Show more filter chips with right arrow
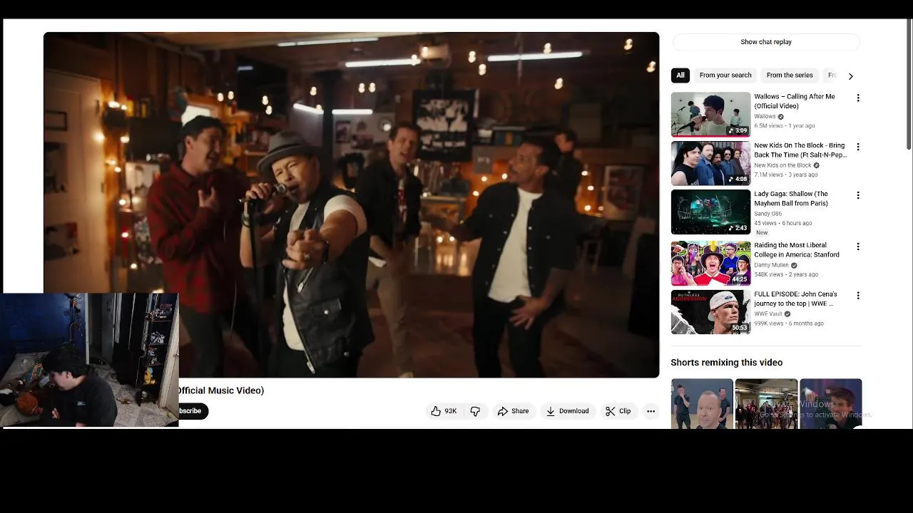 [850, 76]
